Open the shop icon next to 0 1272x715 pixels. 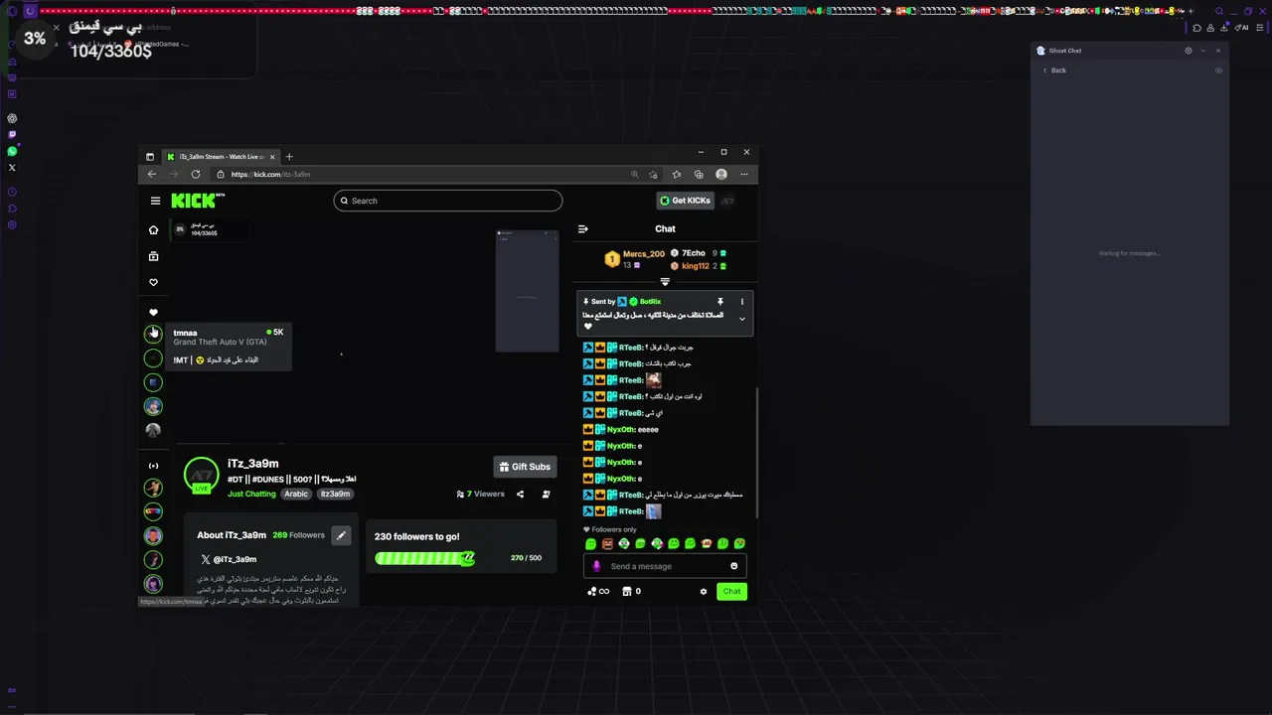(627, 591)
